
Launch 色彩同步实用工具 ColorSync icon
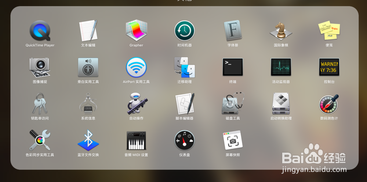[x=40, y=140]
